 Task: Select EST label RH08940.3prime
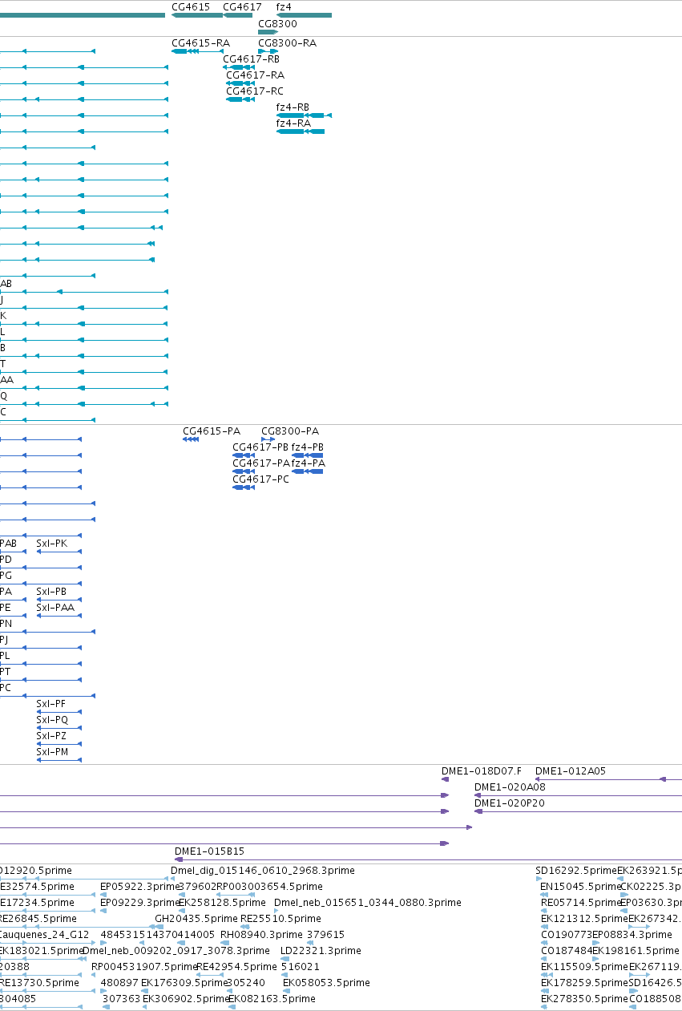point(261,935)
